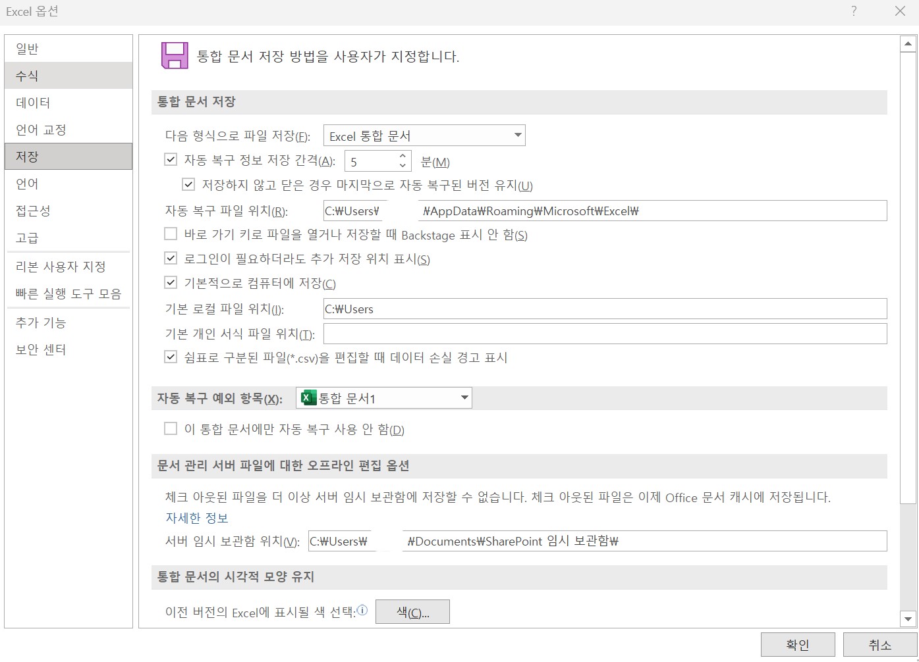
Task: Select 일반 category in sidebar
Action: pyautogui.click(x=69, y=49)
